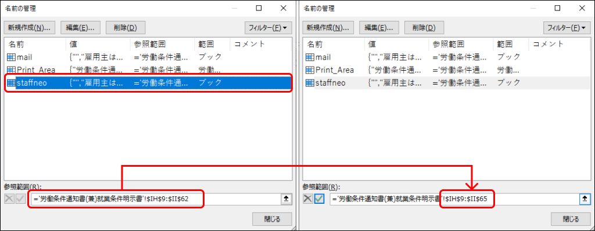Image resolution: width=595 pixels, height=231 pixels.
Task: Sort by 名前 column header in left dialog
Action: [35, 44]
